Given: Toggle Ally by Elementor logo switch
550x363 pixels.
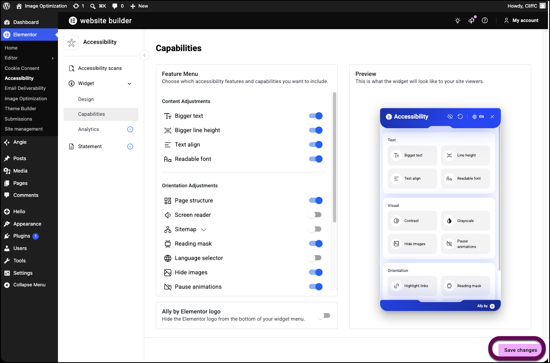Looking at the screenshot, I should (324, 315).
